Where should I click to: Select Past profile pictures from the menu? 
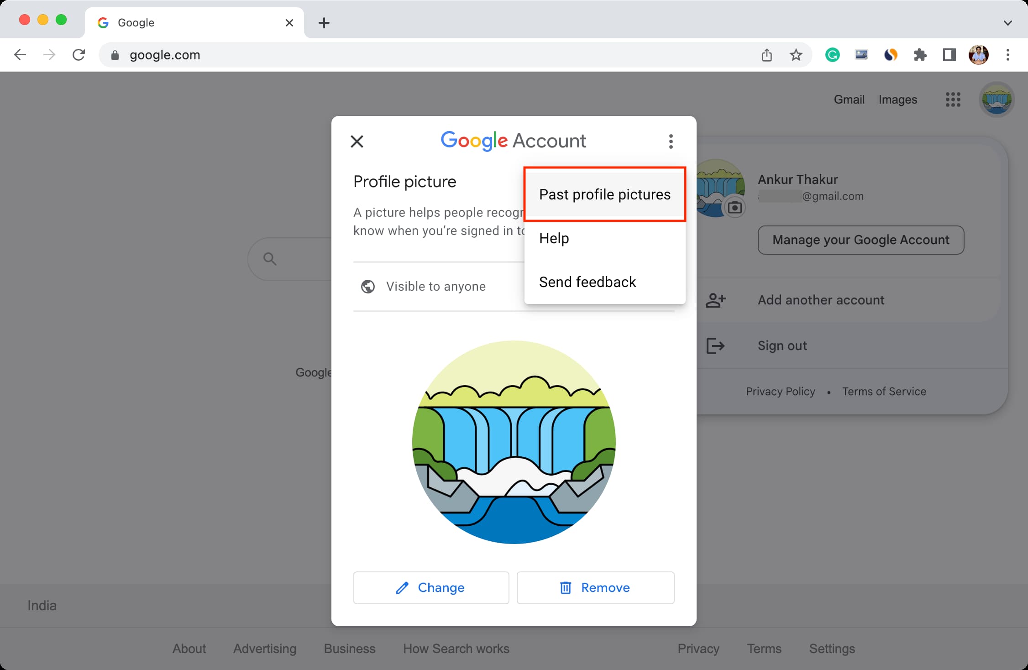[605, 194]
